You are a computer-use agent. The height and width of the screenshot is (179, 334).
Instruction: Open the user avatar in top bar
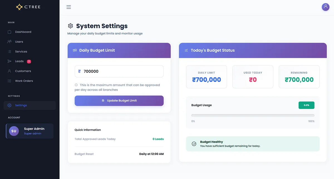[326, 7]
